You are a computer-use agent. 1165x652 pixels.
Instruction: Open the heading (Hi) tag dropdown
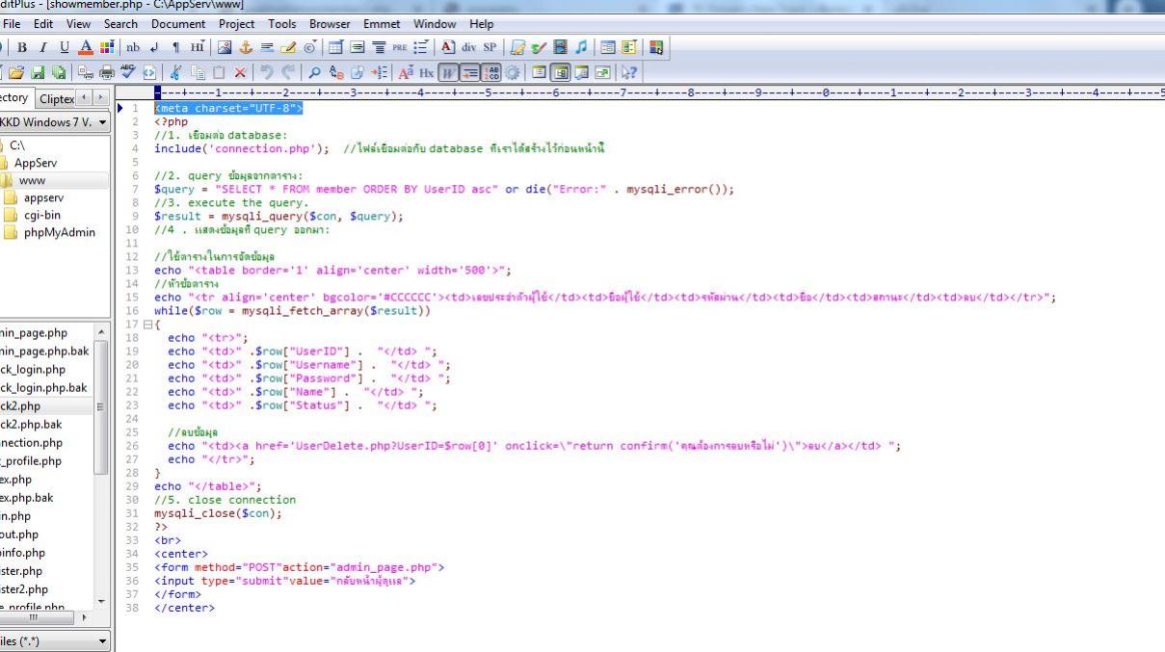click(x=198, y=47)
